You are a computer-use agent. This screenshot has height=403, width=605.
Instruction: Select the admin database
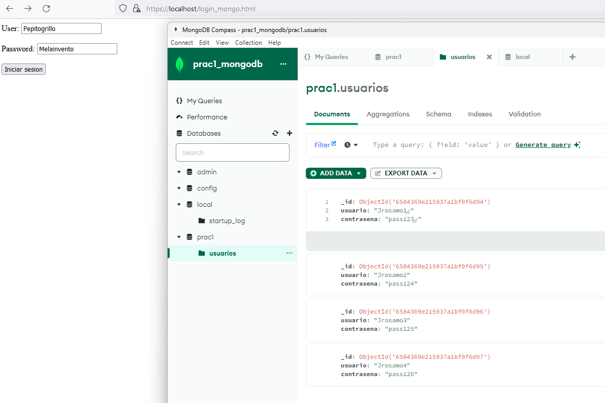pyautogui.click(x=206, y=172)
